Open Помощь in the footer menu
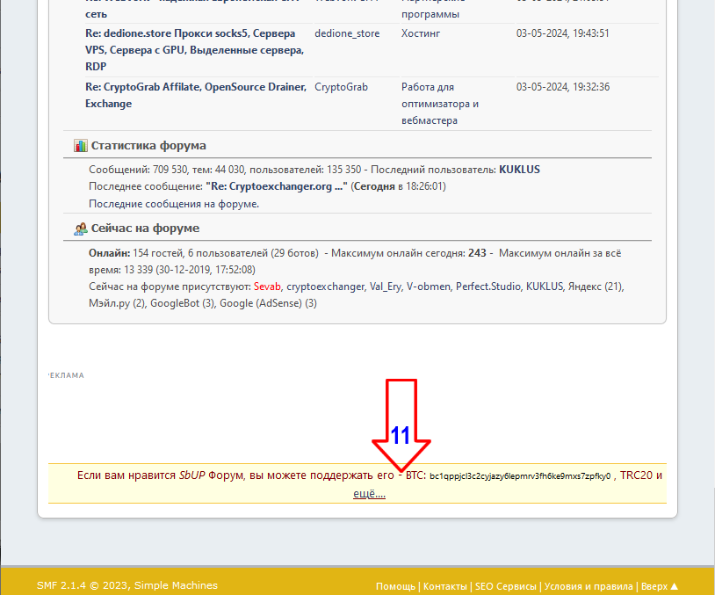715x595 pixels. [395, 586]
